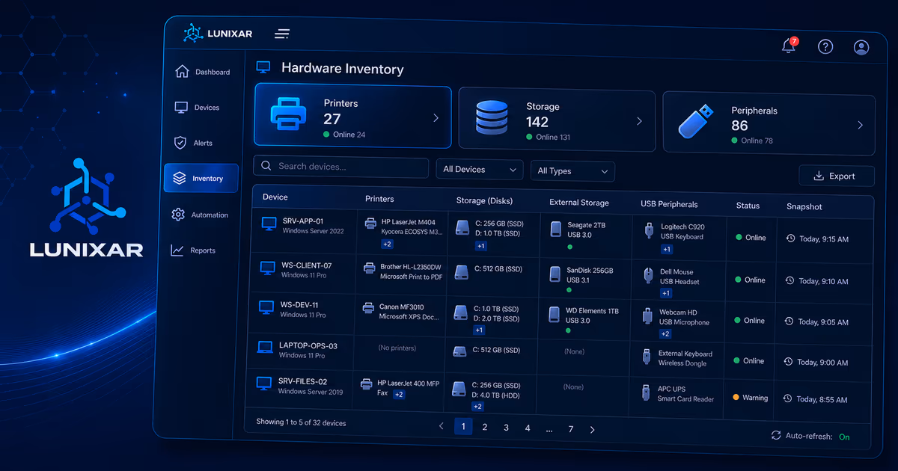The image size is (898, 471).
Task: Click the LUNIXAR logo in the top bar
Action: [x=218, y=33]
